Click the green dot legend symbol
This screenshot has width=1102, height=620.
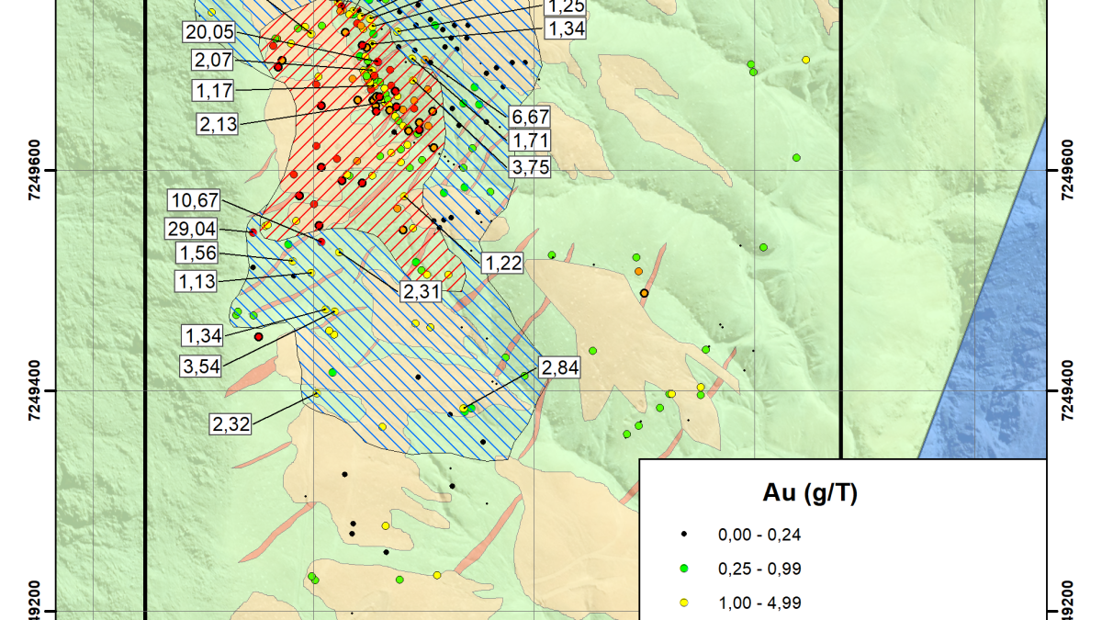(x=683, y=569)
